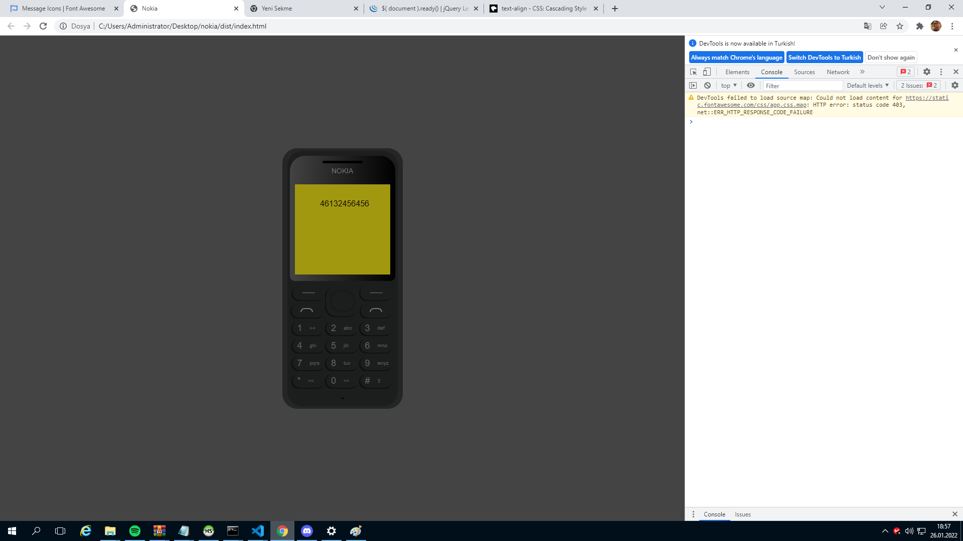
Task: Open the Windows Start menu
Action: tap(12, 531)
